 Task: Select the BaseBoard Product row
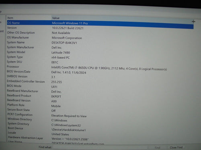click(100, 96)
